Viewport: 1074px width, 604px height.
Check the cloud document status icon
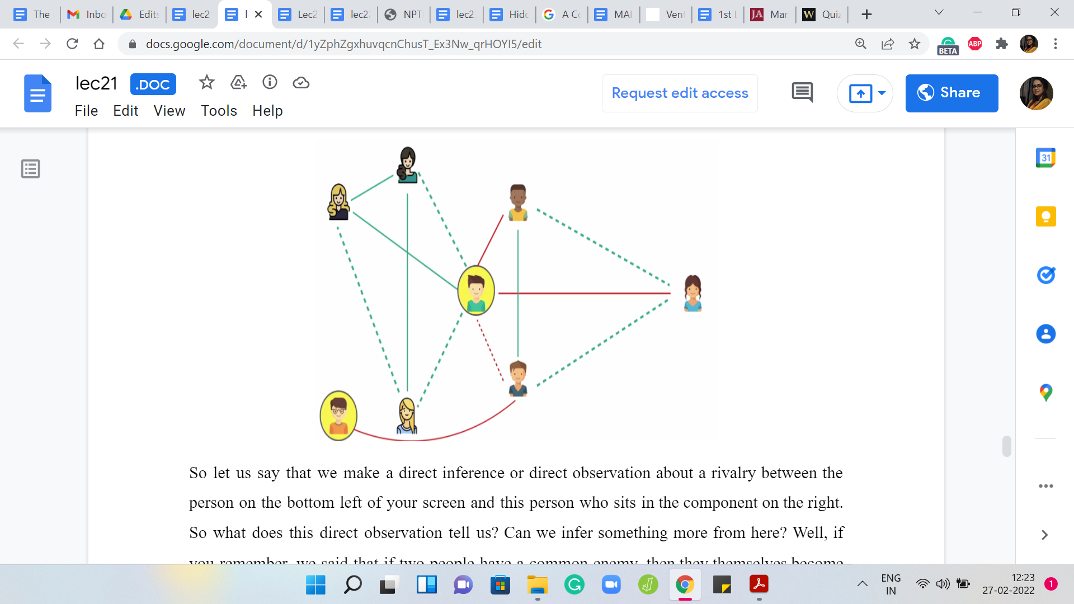[301, 83]
